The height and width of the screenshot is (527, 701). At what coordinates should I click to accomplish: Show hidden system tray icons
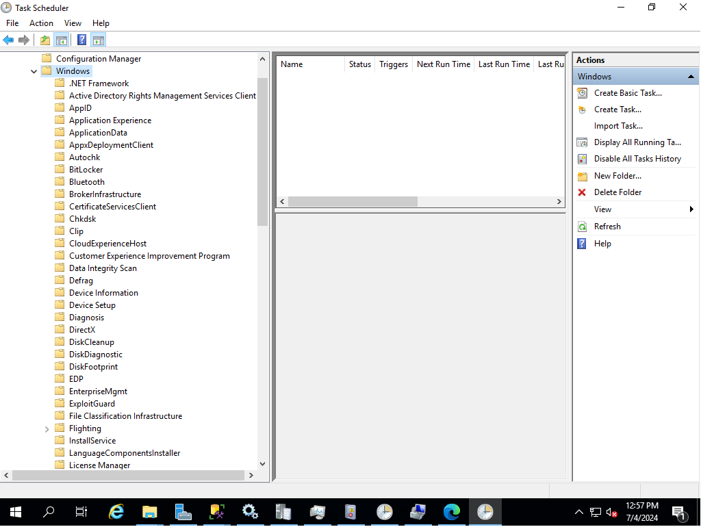tap(579, 512)
